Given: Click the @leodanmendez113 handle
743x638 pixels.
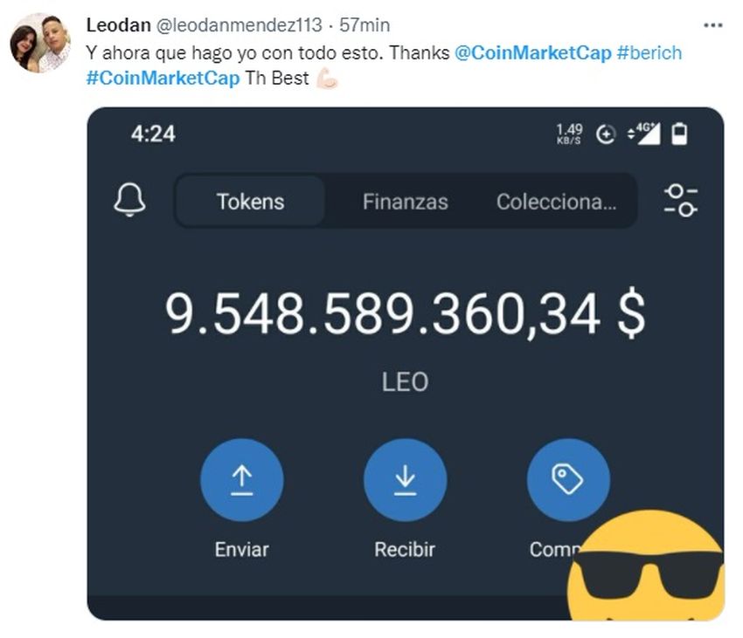Looking at the screenshot, I should pyautogui.click(x=239, y=25).
